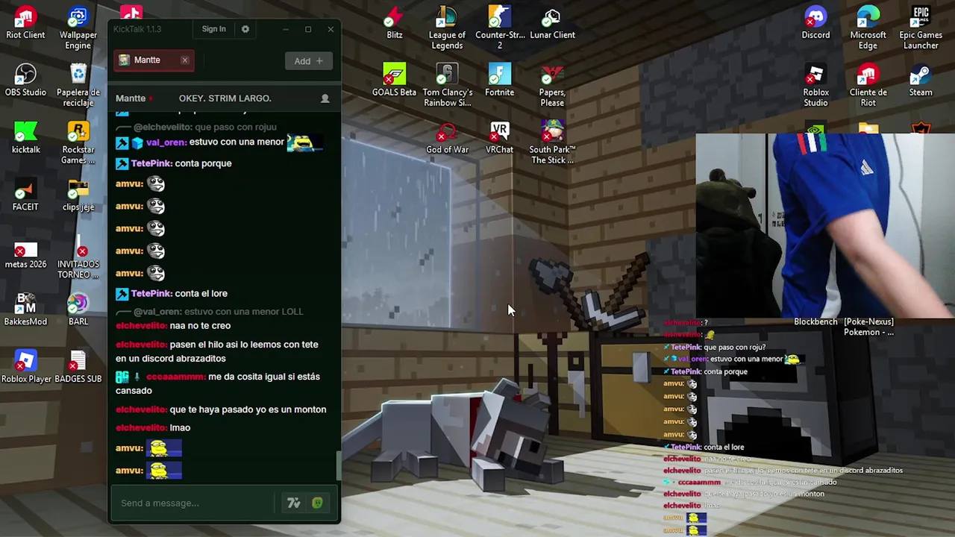The width and height of the screenshot is (955, 537).
Task: Open val_oren's username in KickTalk chat
Action: point(166,142)
